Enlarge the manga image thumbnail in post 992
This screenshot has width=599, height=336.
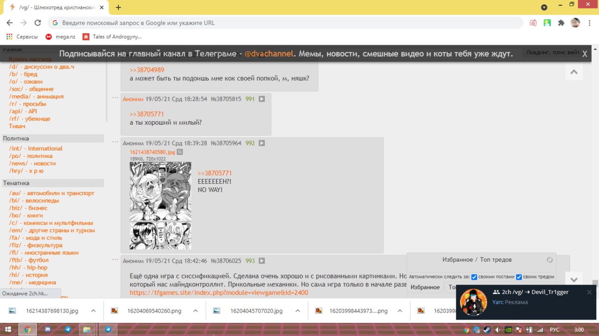(161, 206)
